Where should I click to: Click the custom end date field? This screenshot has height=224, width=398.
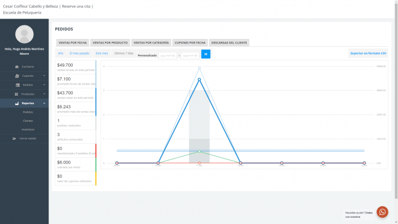[x=190, y=55]
